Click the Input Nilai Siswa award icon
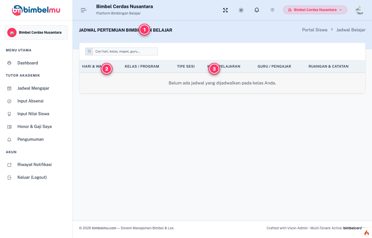372x238 pixels. point(9,114)
